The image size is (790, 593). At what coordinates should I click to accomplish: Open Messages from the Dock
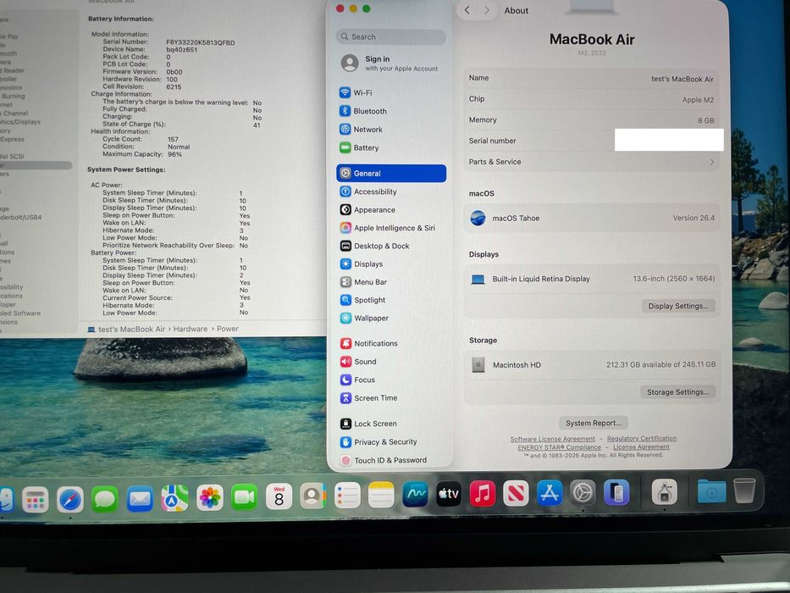point(105,499)
